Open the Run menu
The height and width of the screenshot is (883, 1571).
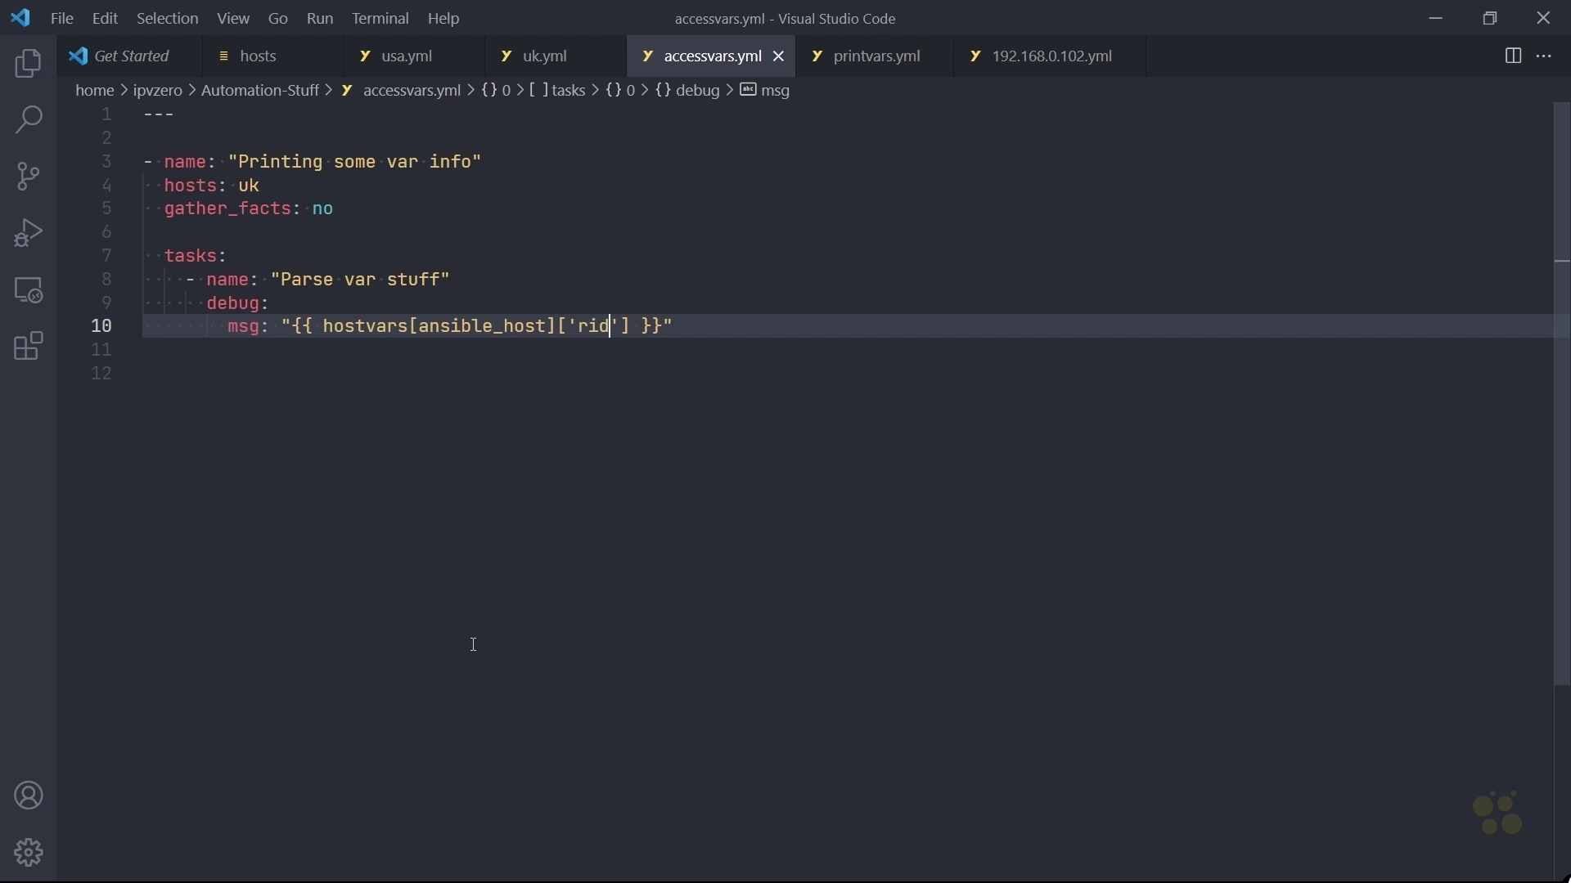coord(320,18)
